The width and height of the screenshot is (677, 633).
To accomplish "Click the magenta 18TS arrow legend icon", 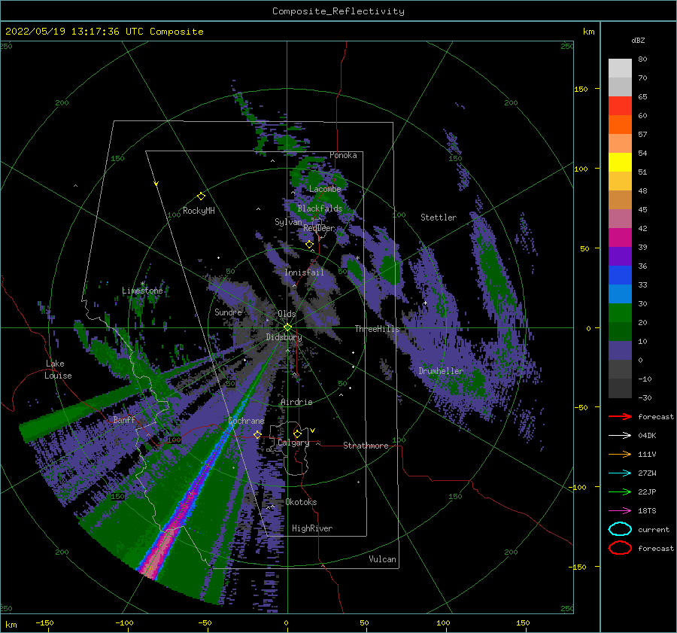I will (620, 511).
